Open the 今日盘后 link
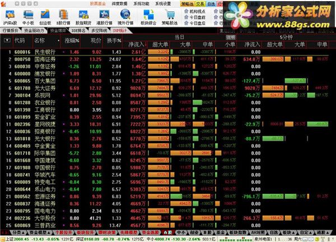 (197, 23)
